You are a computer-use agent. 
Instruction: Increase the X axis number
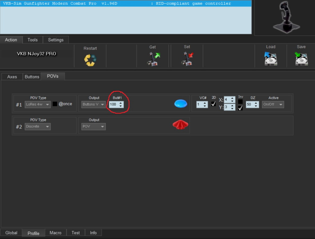pyautogui.click(x=232, y=98)
